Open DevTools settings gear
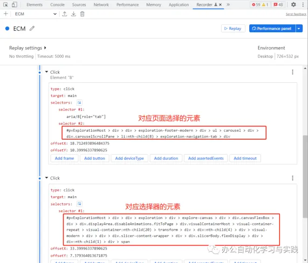The height and width of the screenshot is (263, 308). (294, 5)
